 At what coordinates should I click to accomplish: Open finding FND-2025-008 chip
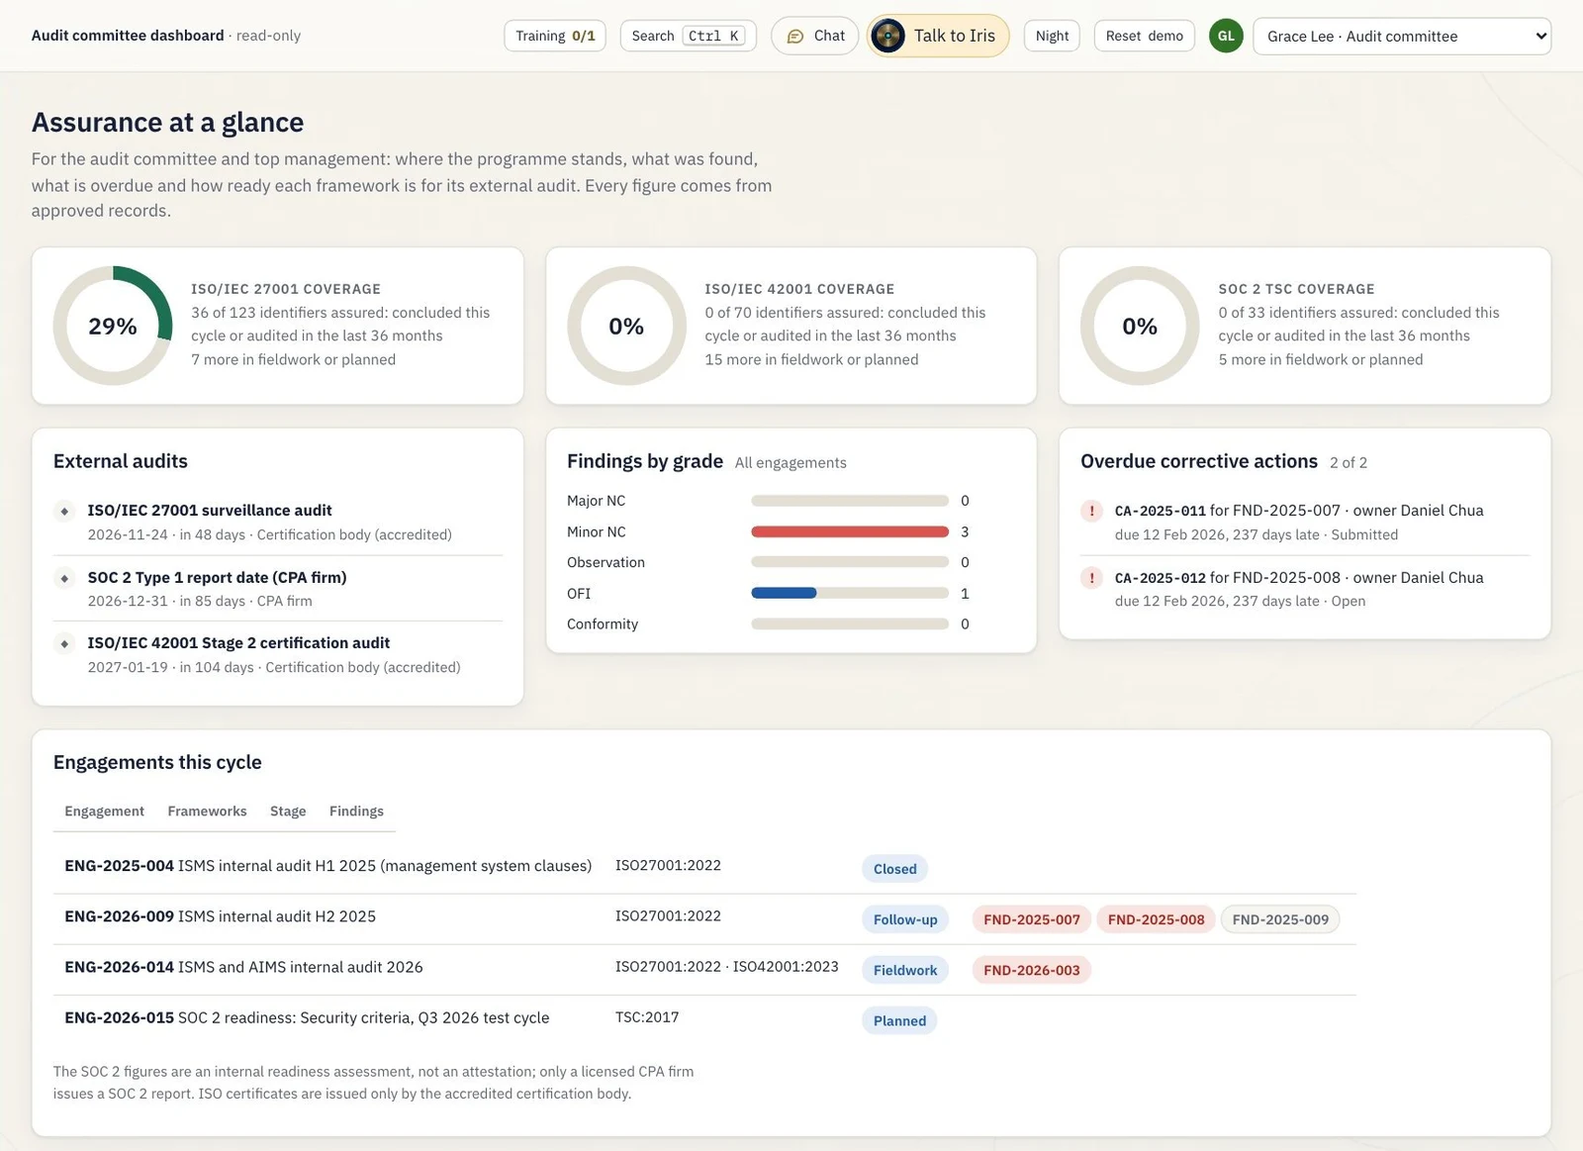tap(1157, 919)
